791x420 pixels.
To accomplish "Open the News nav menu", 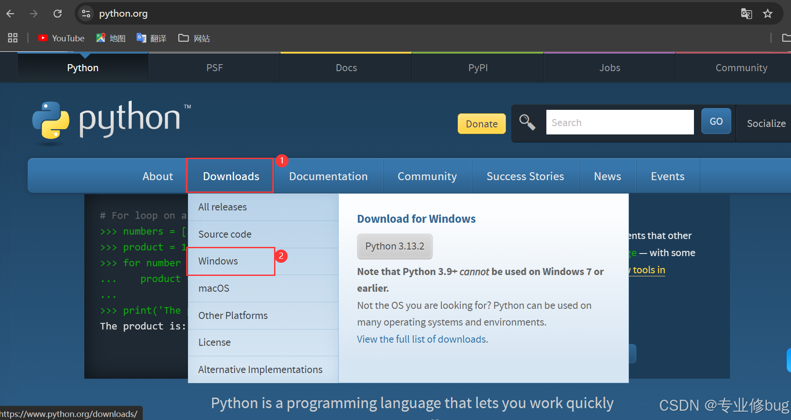I will (607, 176).
